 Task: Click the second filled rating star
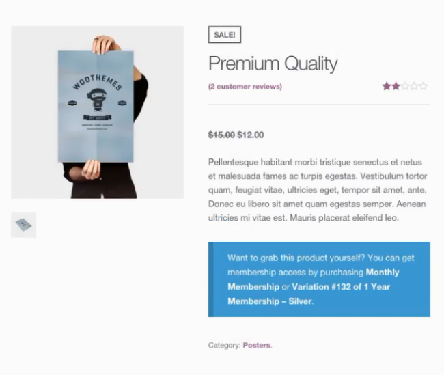click(396, 86)
